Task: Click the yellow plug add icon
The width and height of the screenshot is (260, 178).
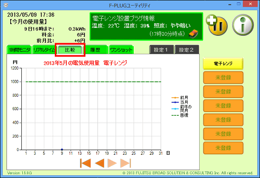Action: tap(217, 25)
